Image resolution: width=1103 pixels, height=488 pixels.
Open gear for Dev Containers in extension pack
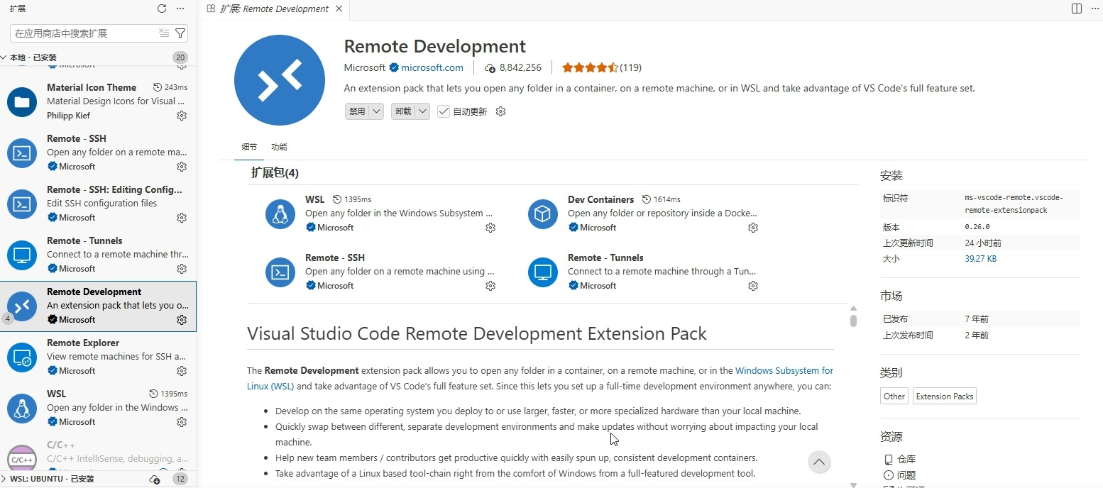753,228
